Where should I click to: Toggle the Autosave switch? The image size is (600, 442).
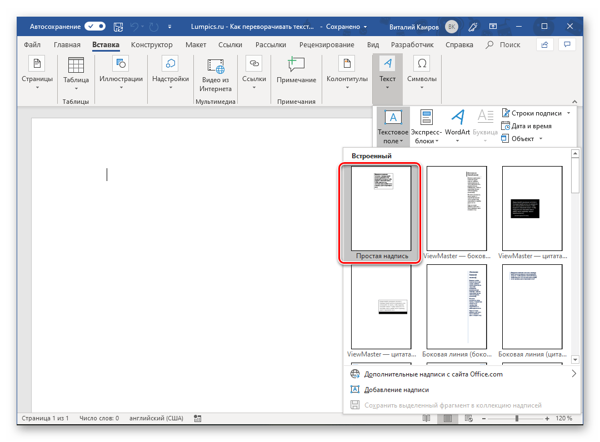tap(95, 27)
